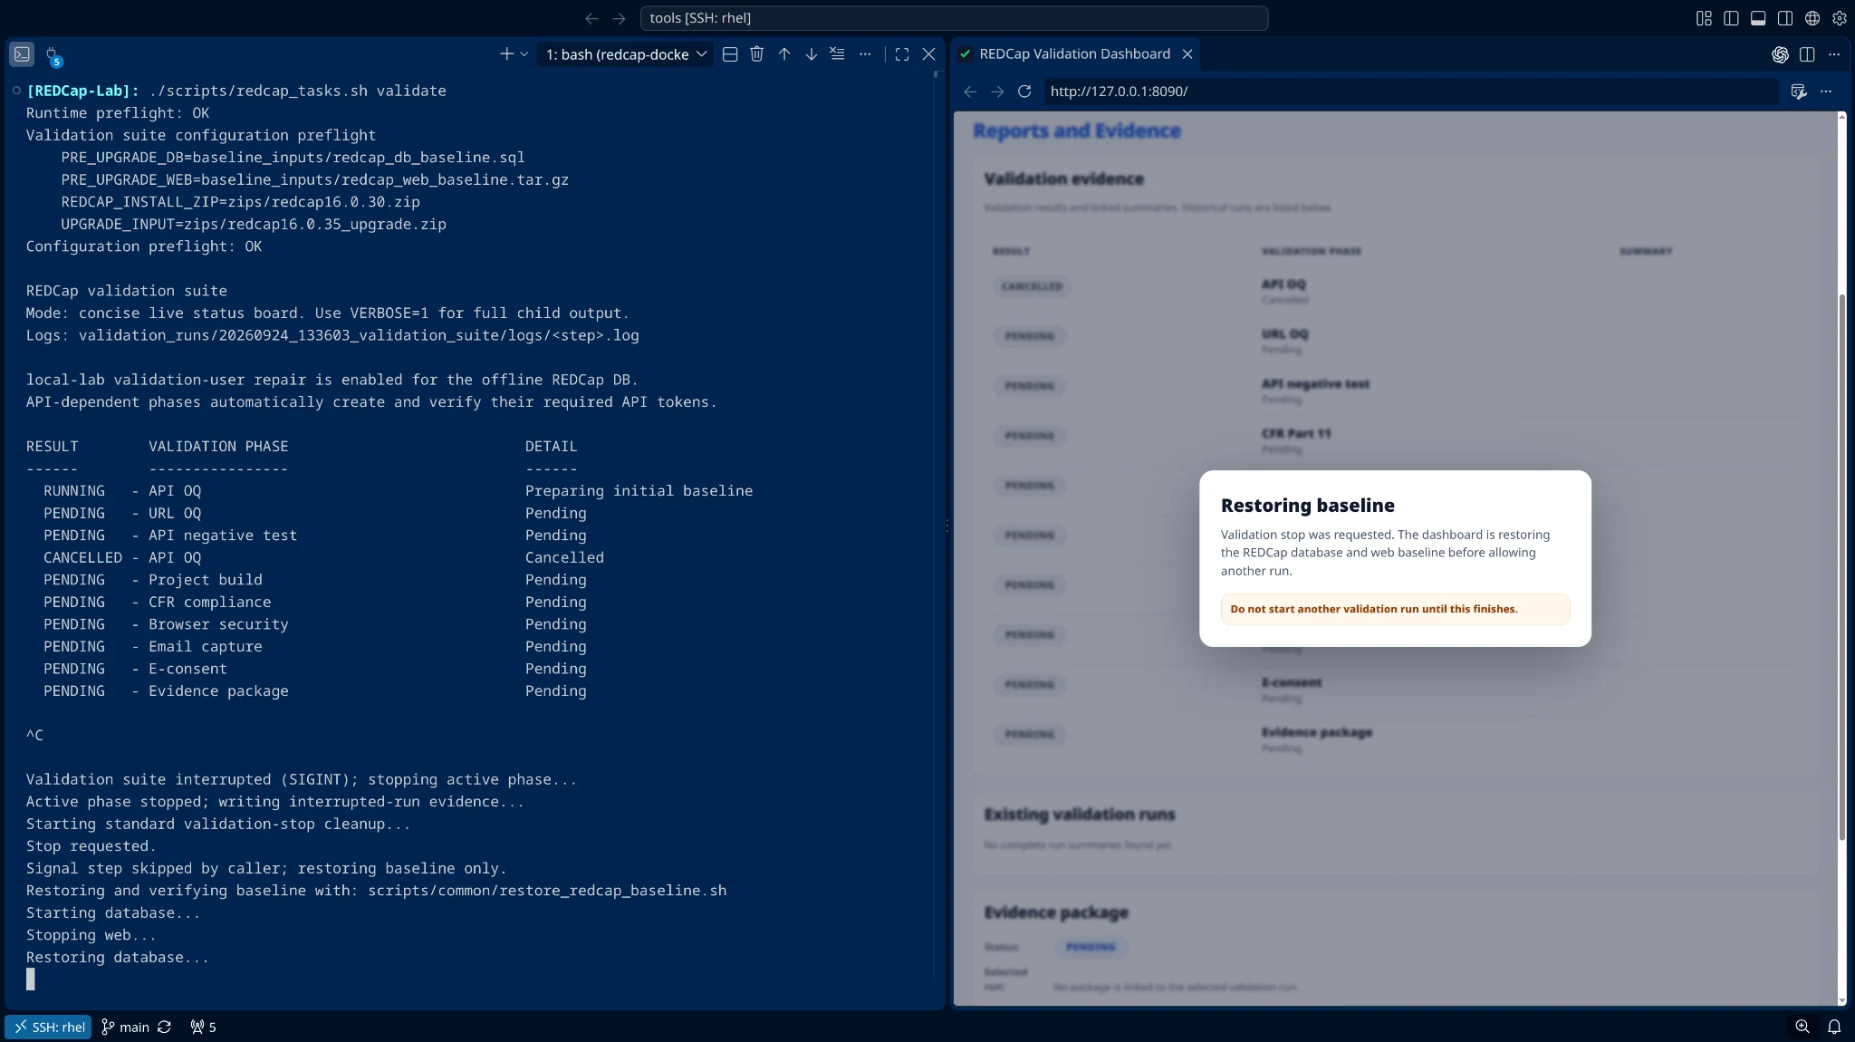Reload the dashboard browser page
Viewport: 1855px width, 1042px height.
click(x=1024, y=92)
